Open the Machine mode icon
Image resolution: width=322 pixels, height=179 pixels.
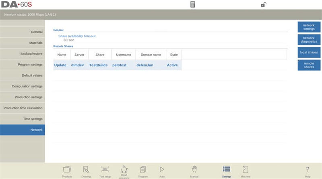245,171
